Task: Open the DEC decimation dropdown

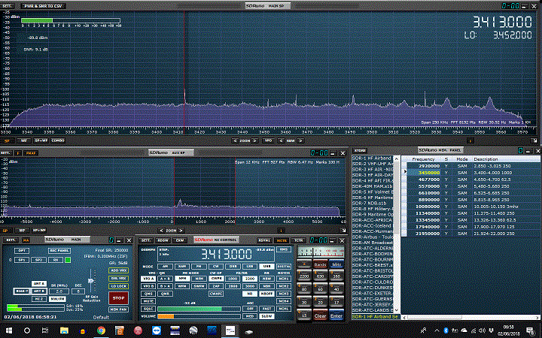Action: tap(78, 291)
